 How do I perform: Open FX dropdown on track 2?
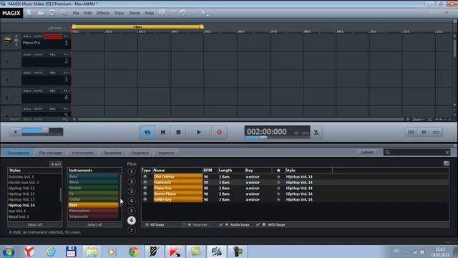point(67,54)
